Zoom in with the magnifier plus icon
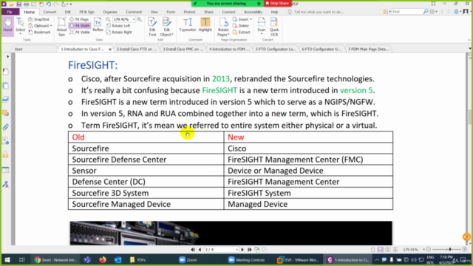 pyautogui.click(x=140, y=19)
